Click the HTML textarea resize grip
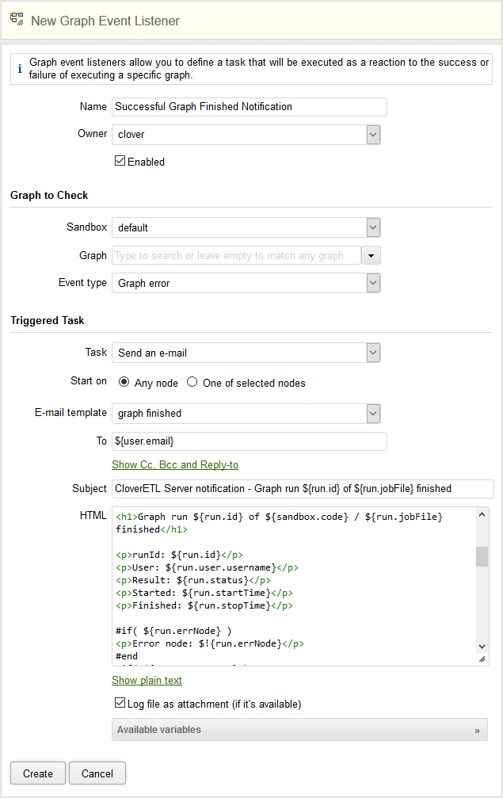 point(482,659)
